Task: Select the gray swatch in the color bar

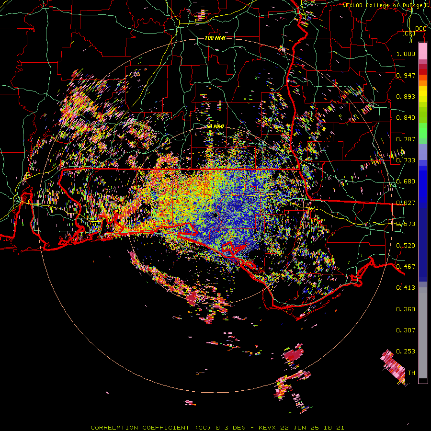Action: [423, 333]
